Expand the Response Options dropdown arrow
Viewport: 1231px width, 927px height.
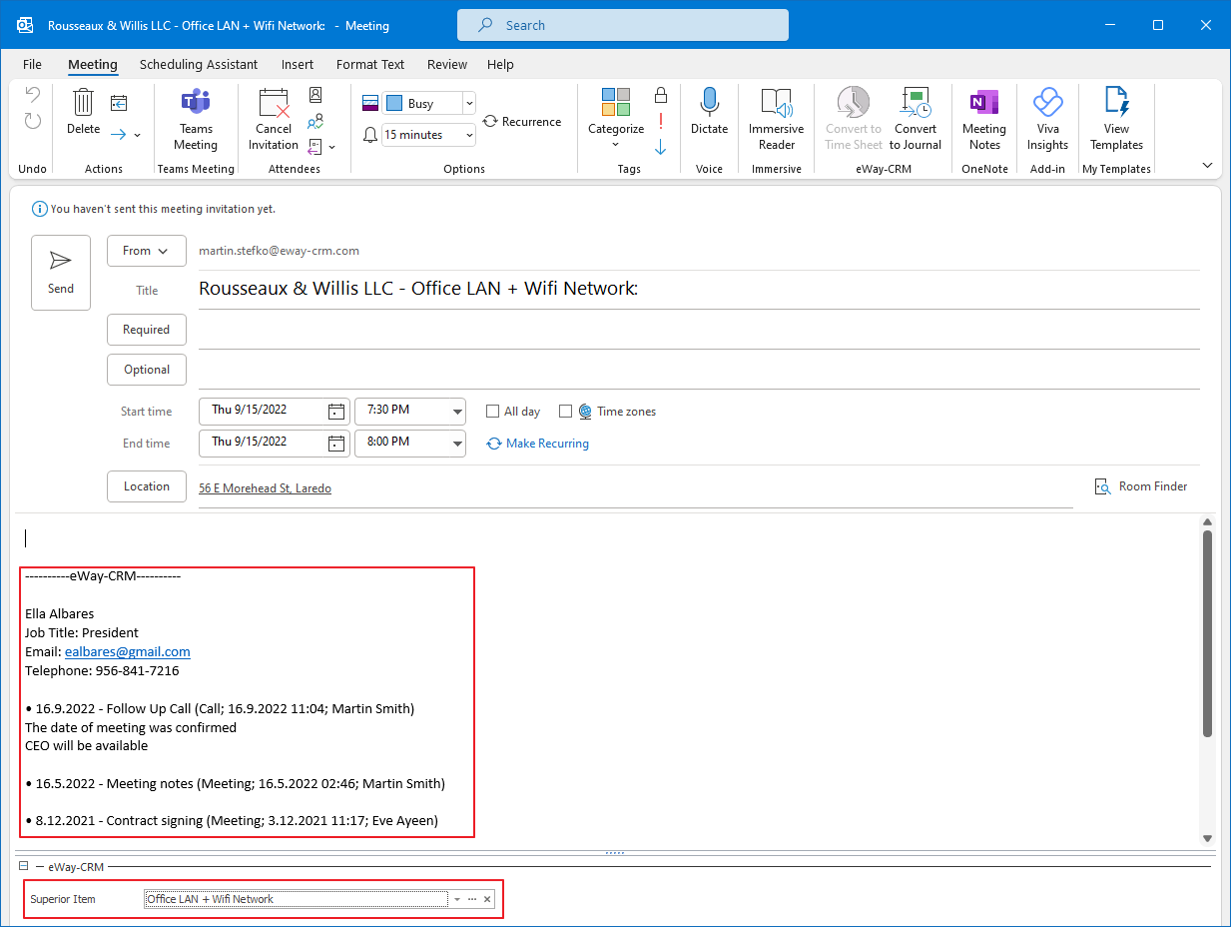[332, 147]
